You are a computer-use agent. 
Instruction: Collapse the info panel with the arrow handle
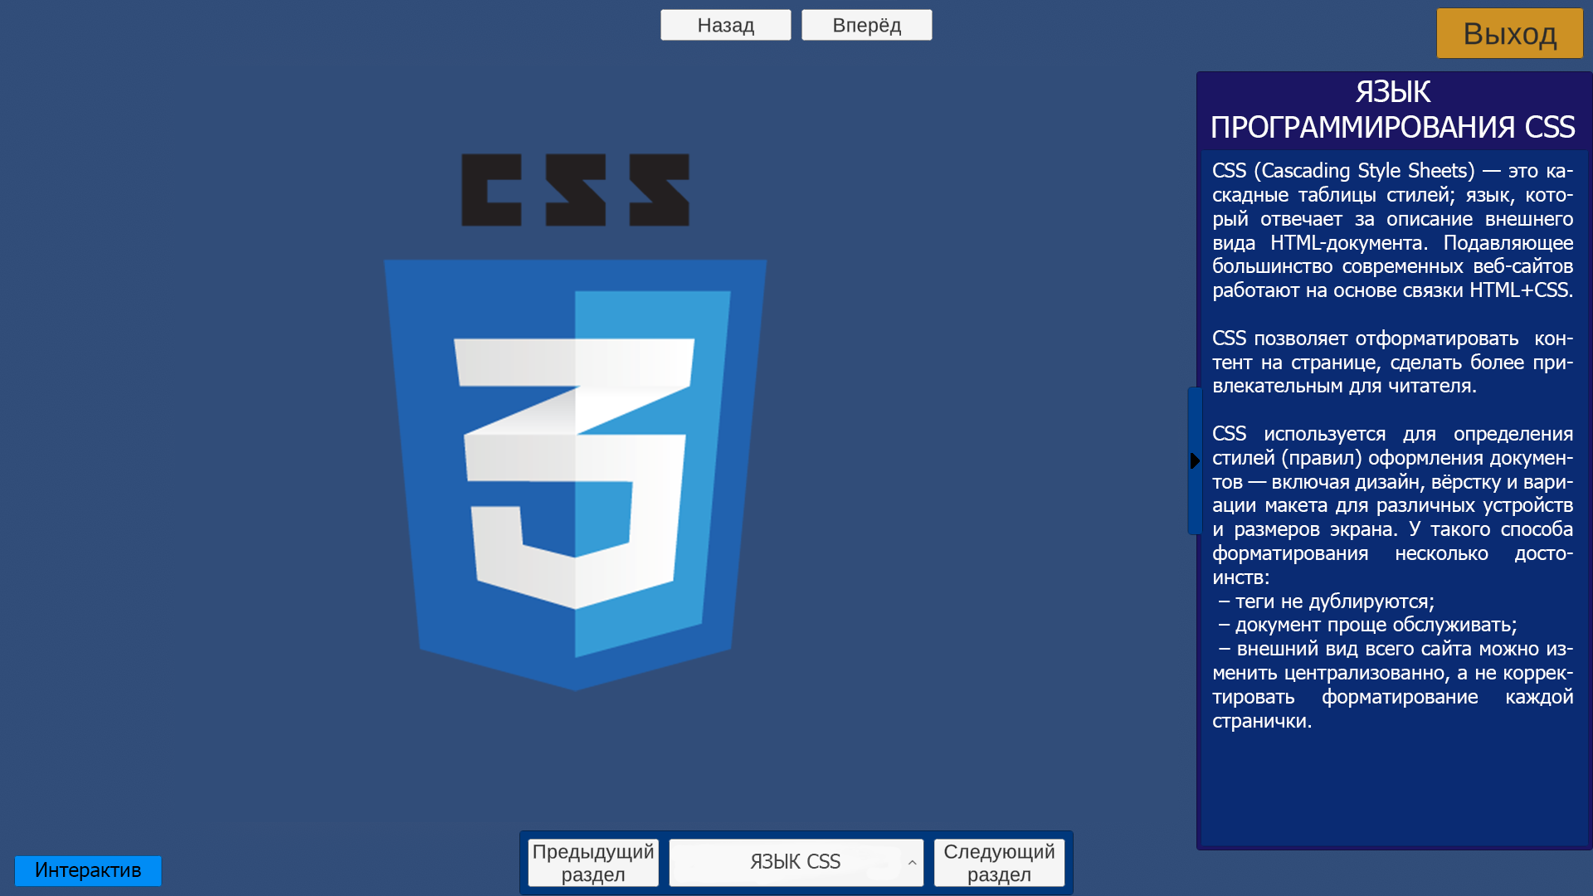[x=1195, y=460]
